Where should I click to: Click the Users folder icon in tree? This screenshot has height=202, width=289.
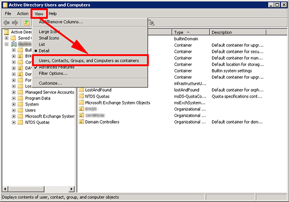tap(20, 110)
